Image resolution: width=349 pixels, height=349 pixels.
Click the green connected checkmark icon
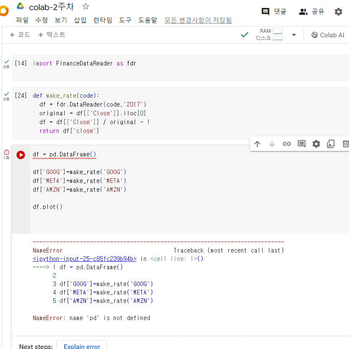[x=245, y=35]
